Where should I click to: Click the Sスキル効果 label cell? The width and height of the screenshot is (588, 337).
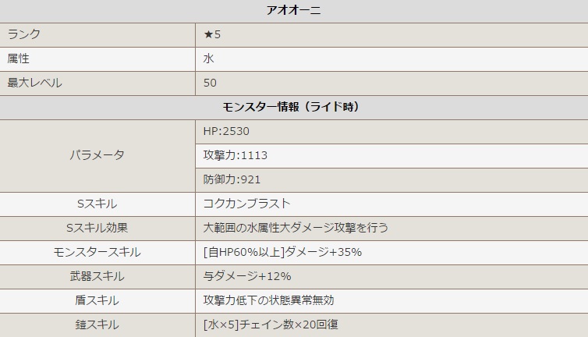(x=97, y=228)
